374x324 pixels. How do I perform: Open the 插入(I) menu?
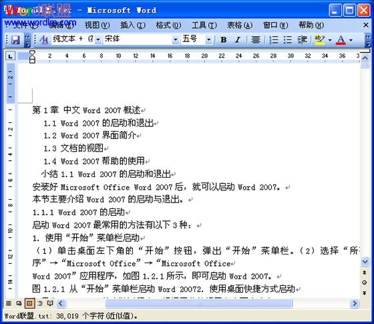coord(133,25)
